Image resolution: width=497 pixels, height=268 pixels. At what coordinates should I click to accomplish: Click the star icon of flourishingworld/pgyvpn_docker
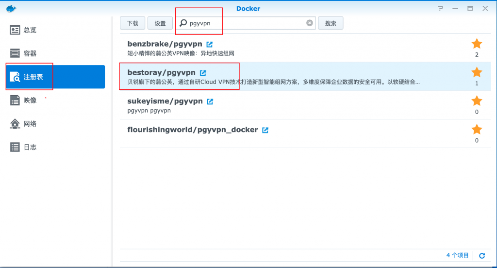point(477,130)
